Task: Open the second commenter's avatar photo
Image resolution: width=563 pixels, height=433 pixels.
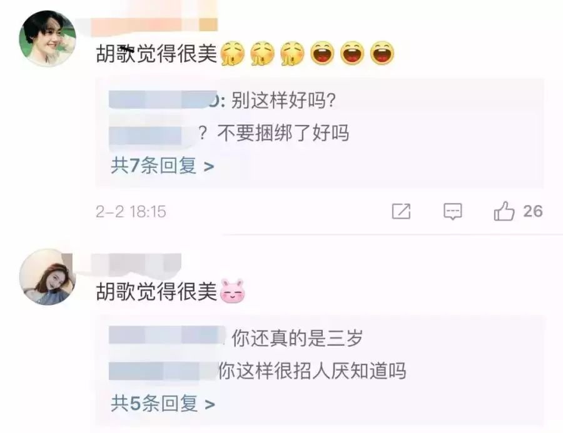Action: click(x=48, y=277)
